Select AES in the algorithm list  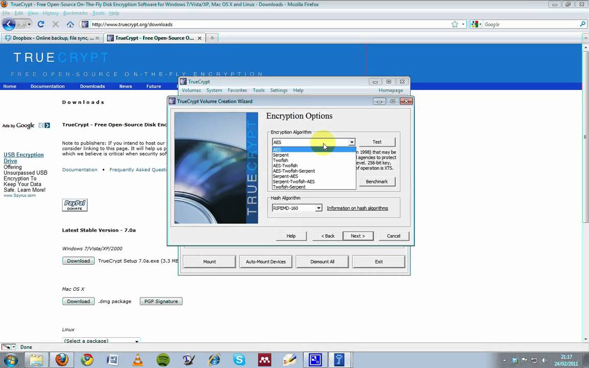(x=314, y=149)
